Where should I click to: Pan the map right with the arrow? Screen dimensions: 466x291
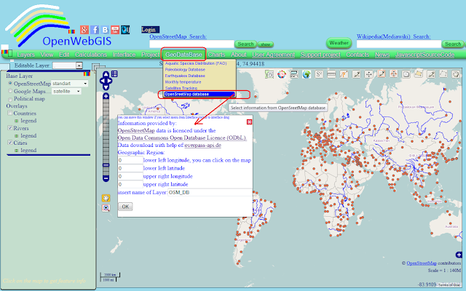110,81
